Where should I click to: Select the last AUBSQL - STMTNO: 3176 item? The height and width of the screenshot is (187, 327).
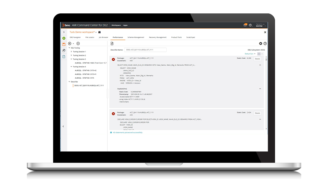[x=84, y=78]
